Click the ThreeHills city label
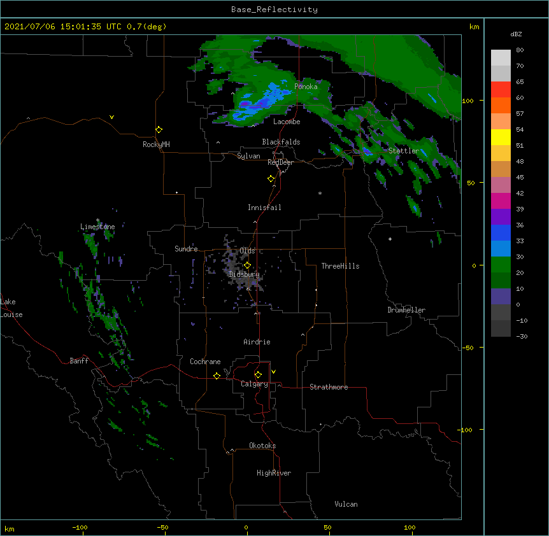 [x=340, y=266]
